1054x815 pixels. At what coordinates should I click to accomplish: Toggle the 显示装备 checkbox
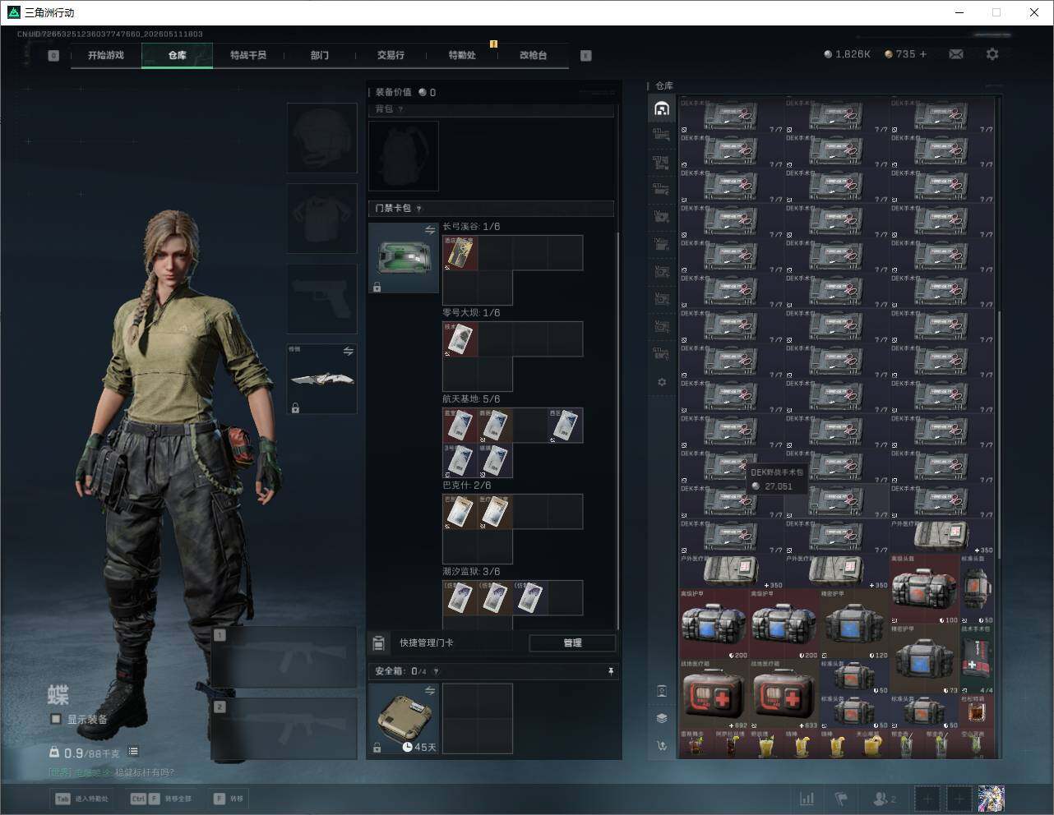[x=56, y=719]
